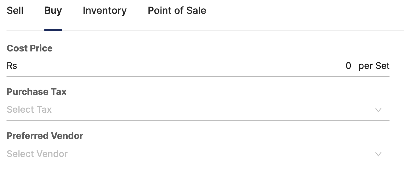The width and height of the screenshot is (404, 178).
Task: Click the Purchase Tax label
Action: tap(36, 92)
